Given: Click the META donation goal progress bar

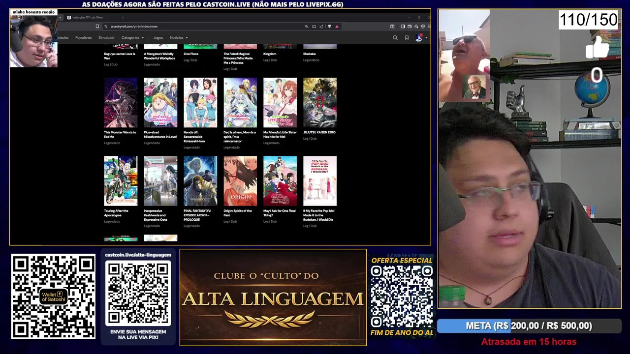Looking at the screenshot, I should (529, 325).
